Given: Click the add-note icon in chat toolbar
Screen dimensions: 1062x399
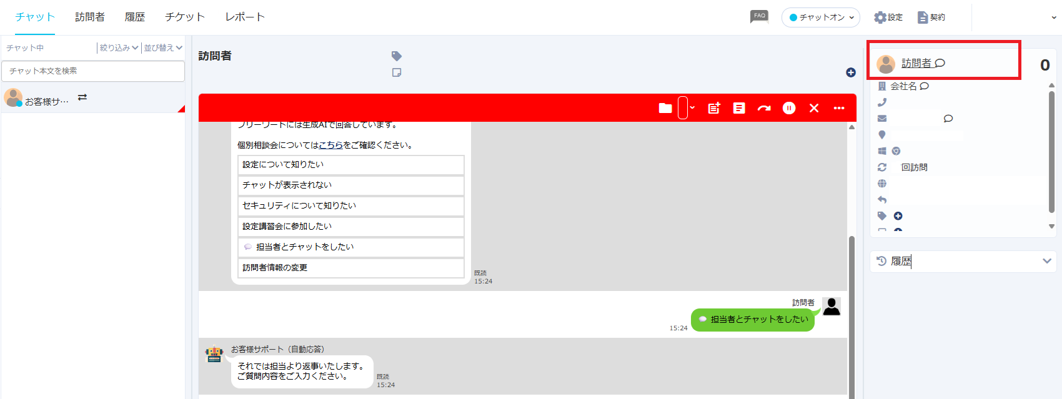Looking at the screenshot, I should click(714, 108).
